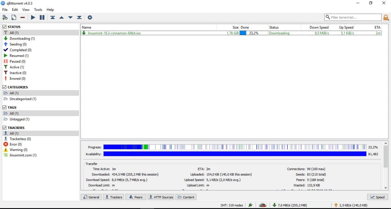The height and width of the screenshot is (209, 391).
Task: Switch to the Trackers tab
Action: pyautogui.click(x=113, y=197)
